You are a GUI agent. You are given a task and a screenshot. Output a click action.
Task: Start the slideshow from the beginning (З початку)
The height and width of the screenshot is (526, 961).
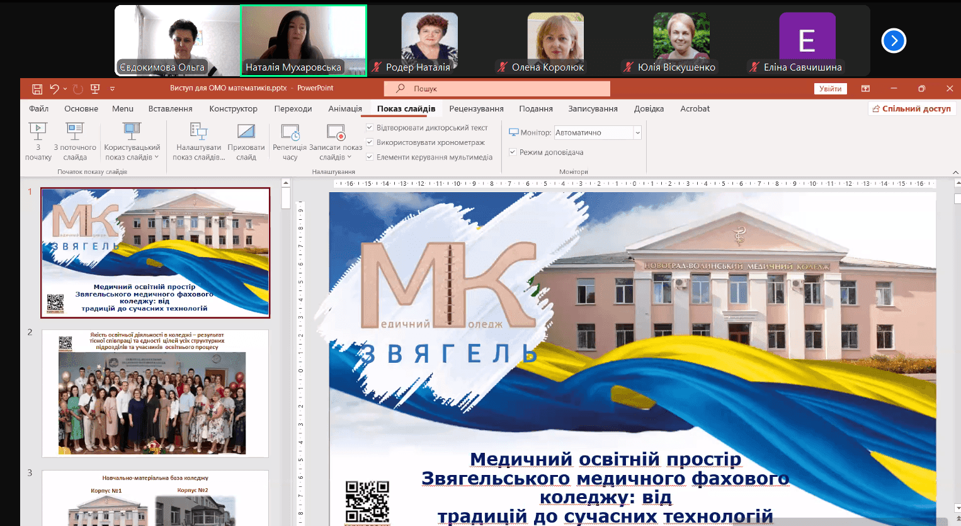pyautogui.click(x=38, y=141)
